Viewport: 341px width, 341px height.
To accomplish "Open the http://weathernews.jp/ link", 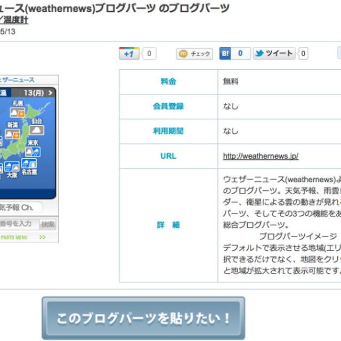I will [x=261, y=156].
